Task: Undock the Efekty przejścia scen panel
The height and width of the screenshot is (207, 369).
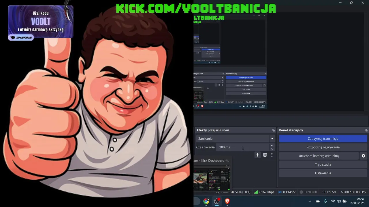Action: pos(273,130)
